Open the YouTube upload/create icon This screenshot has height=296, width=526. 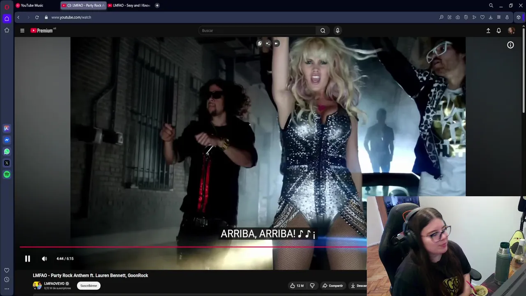pos(488,30)
